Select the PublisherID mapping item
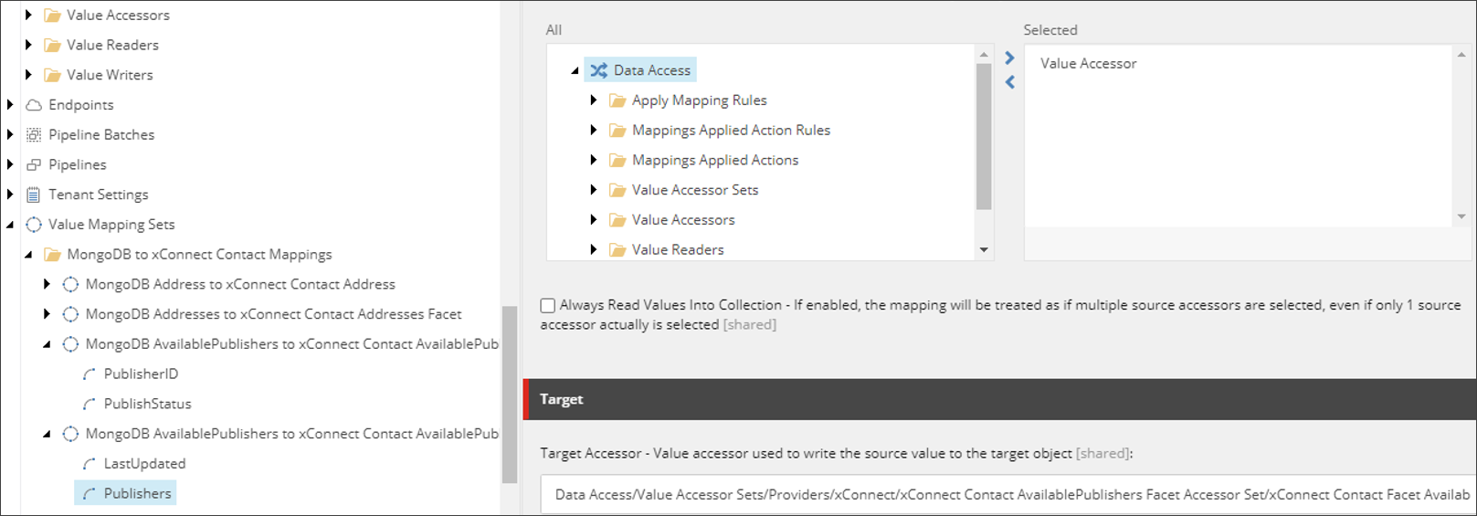Image resolution: width=1477 pixels, height=516 pixels. pos(141,374)
